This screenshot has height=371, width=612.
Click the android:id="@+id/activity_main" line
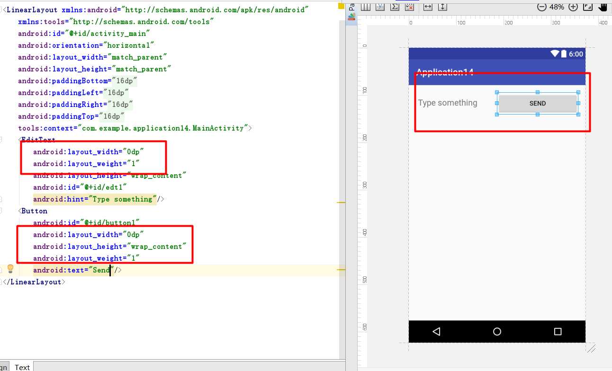[x=84, y=34]
